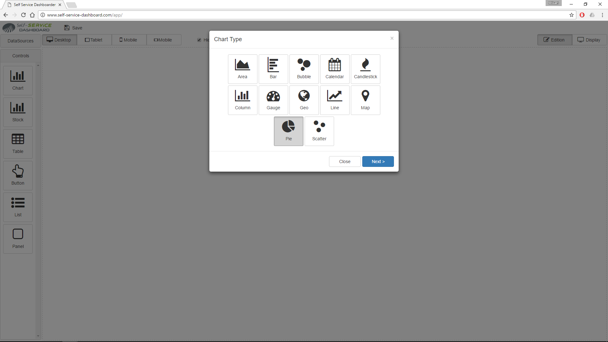Select the Gauge chart type
Viewport: 608px width, 342px height.
click(273, 100)
